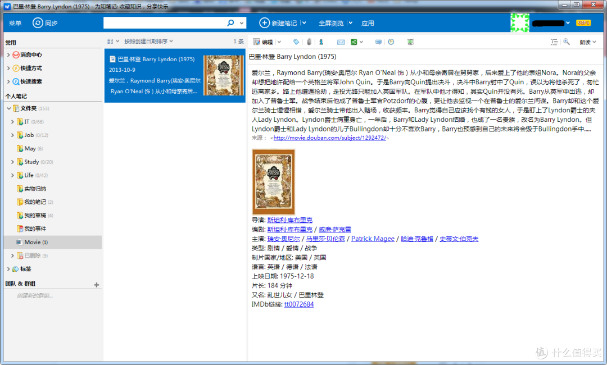
Task: Click the sync icon button
Action: pyautogui.click(x=38, y=23)
